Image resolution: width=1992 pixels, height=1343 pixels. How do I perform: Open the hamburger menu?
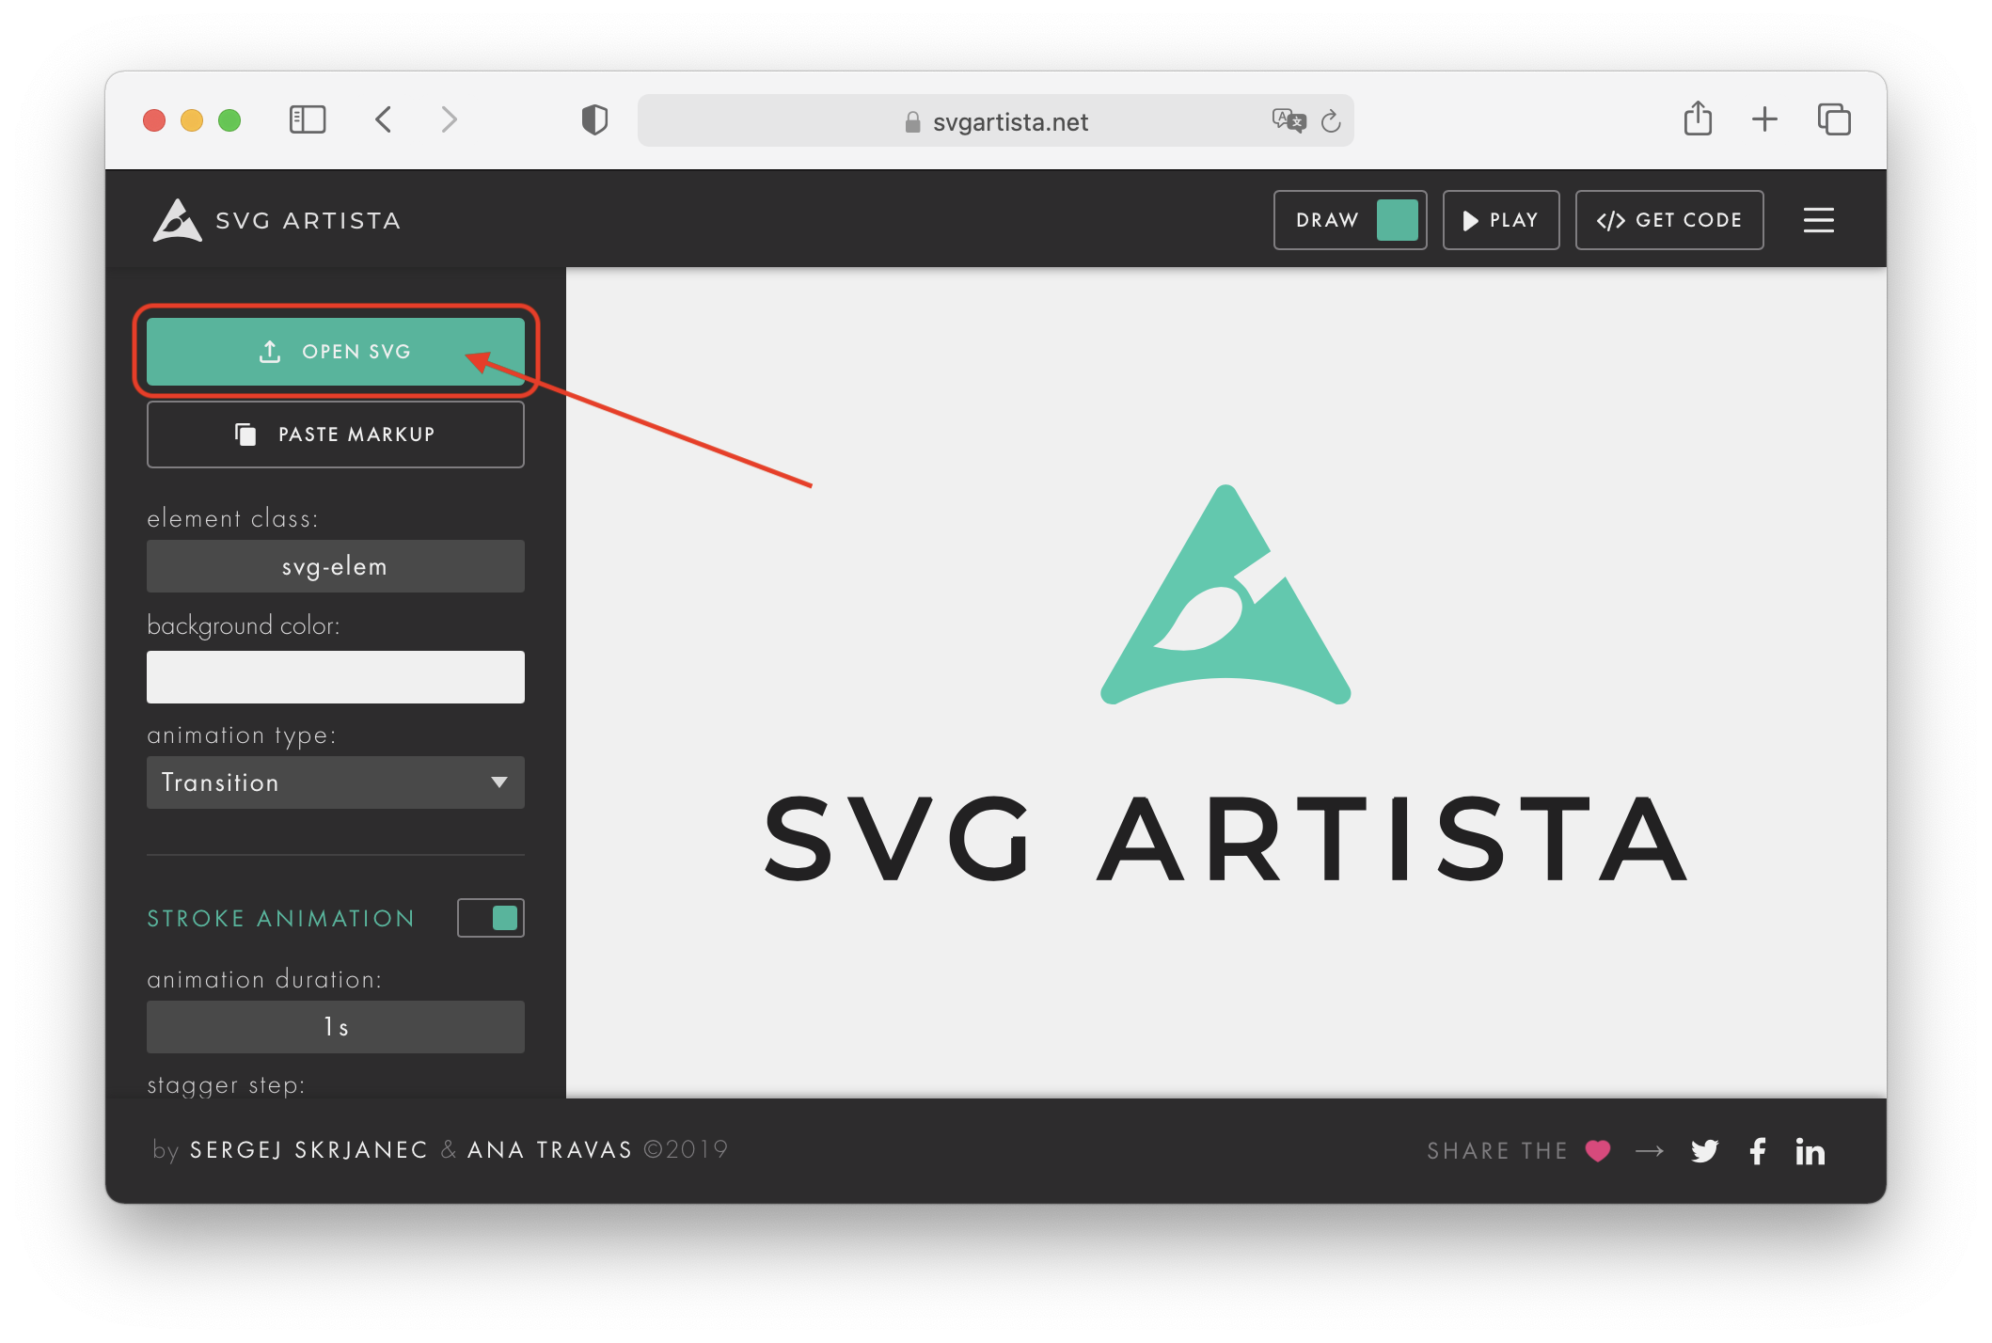pyautogui.click(x=1818, y=220)
